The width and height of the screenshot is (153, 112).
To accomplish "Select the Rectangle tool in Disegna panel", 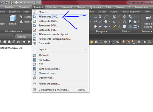I will [x=100, y=26].
